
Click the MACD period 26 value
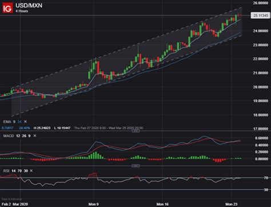click(24, 136)
